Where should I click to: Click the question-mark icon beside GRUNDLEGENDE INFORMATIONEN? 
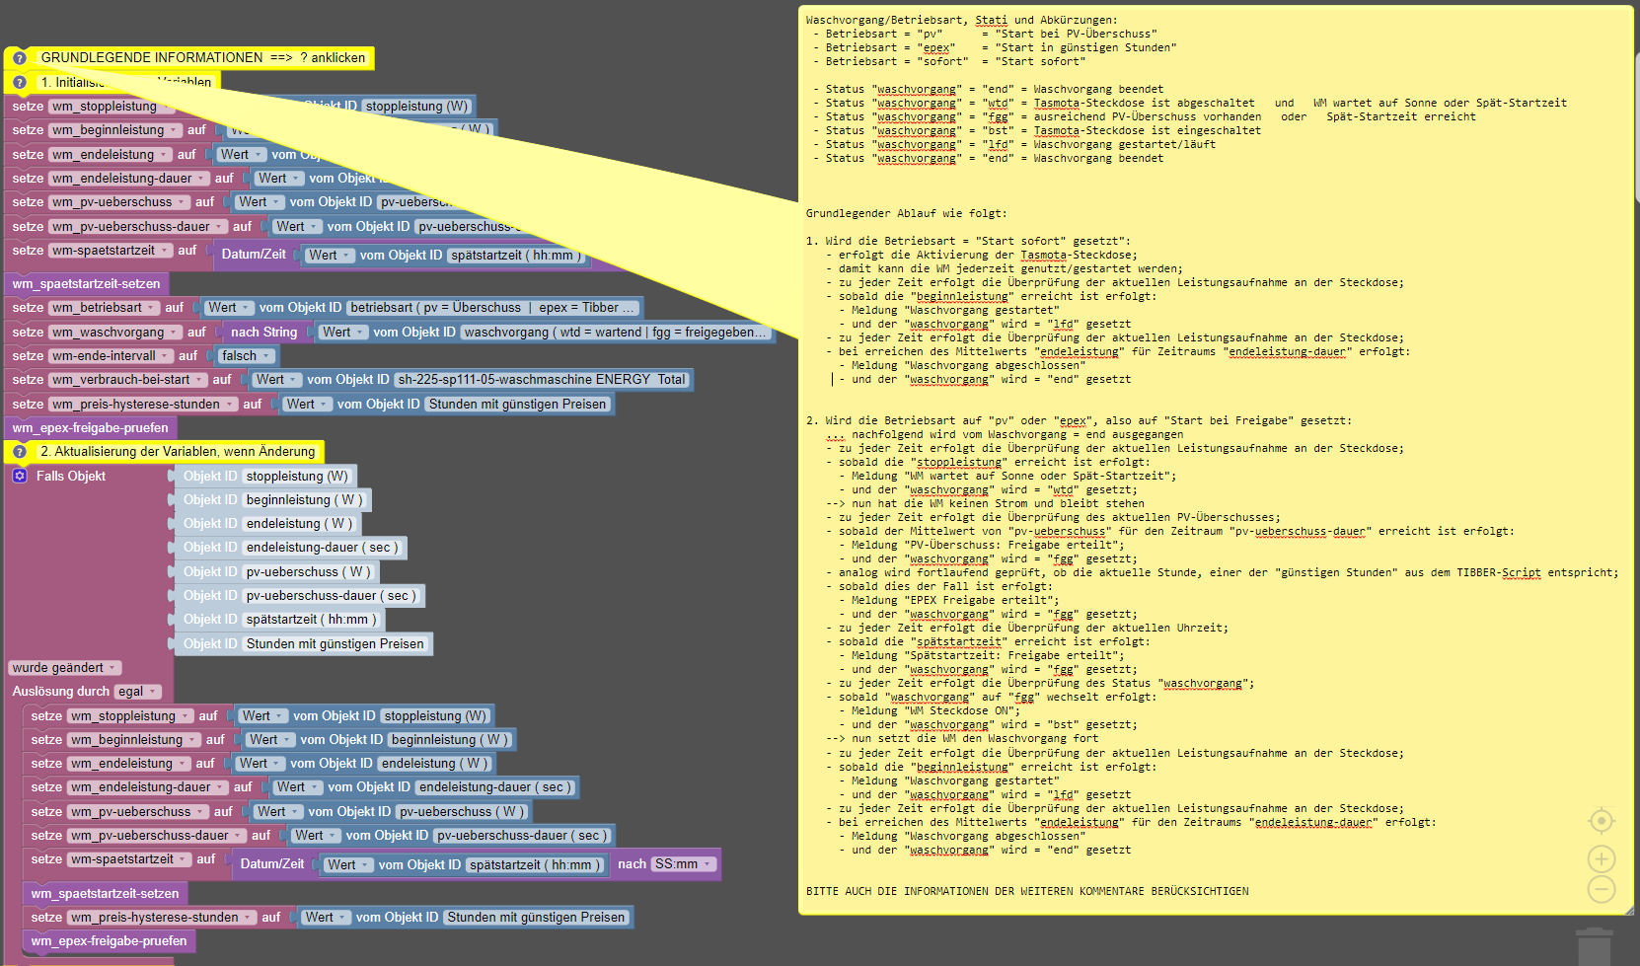(20, 58)
